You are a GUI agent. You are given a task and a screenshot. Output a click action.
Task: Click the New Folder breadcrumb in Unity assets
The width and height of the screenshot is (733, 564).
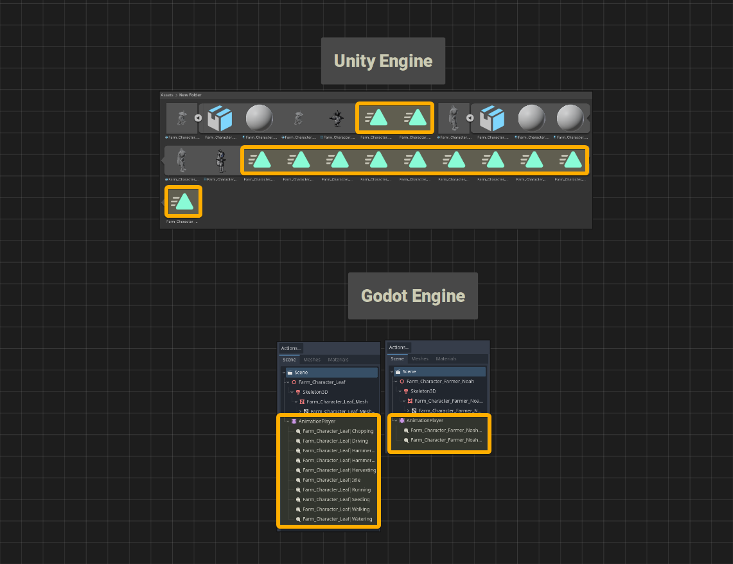[190, 95]
